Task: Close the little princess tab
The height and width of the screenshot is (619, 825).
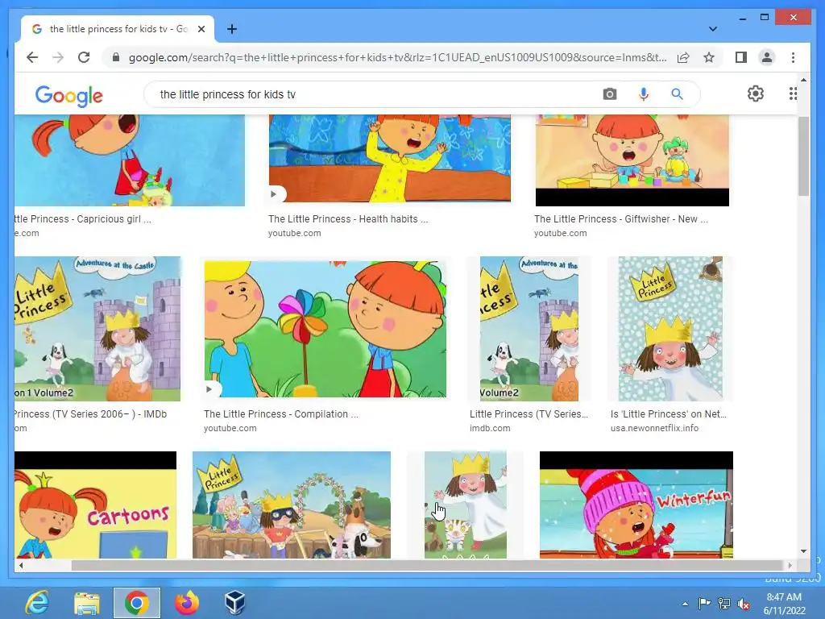Action: click(201, 29)
